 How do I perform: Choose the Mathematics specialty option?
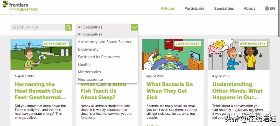[89, 72]
